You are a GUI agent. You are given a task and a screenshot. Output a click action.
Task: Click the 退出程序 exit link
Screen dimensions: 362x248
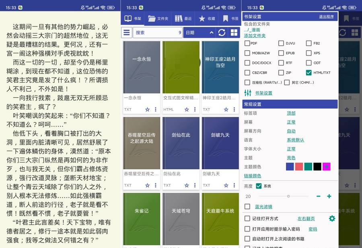click(326, 16)
